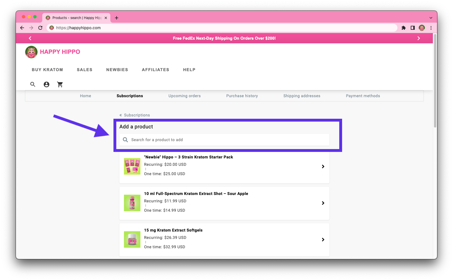Reload the page with refresh icon
The width and height of the screenshot is (453, 280).
point(40,28)
